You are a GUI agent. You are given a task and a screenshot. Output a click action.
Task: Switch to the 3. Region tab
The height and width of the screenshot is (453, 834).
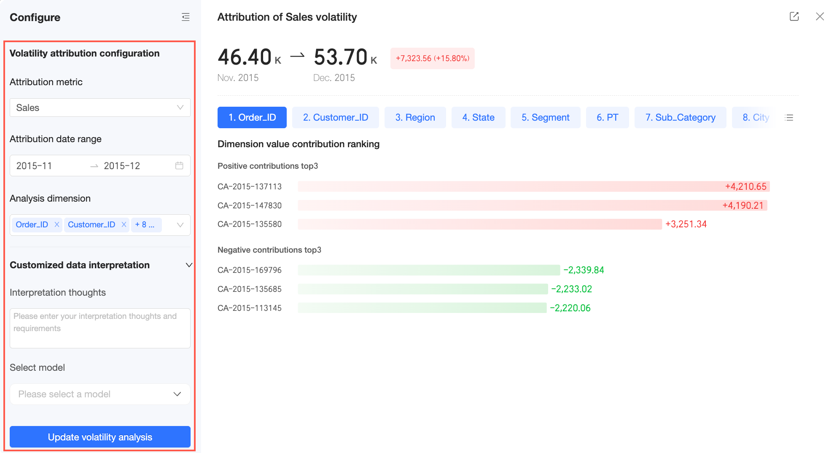[x=415, y=117]
